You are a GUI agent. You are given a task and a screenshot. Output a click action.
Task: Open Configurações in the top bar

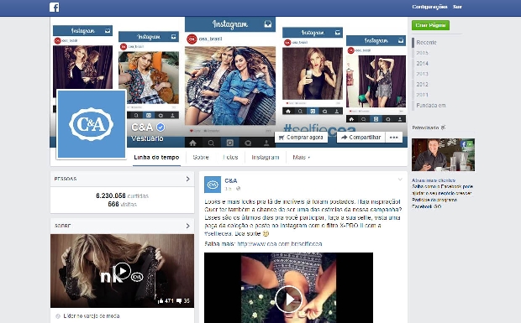click(429, 7)
